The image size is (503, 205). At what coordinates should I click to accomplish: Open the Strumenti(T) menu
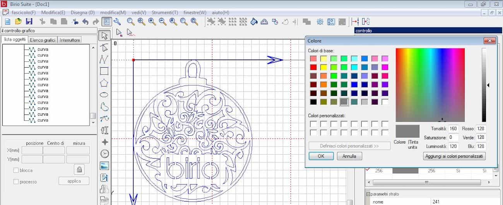tap(165, 12)
